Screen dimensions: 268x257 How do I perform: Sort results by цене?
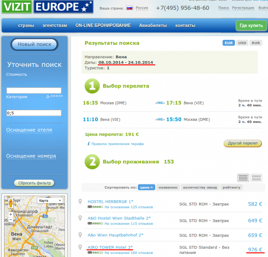146,187
